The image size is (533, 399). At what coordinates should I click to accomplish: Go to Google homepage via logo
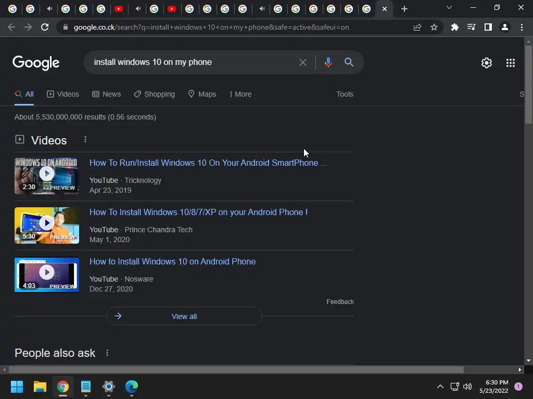(36, 63)
